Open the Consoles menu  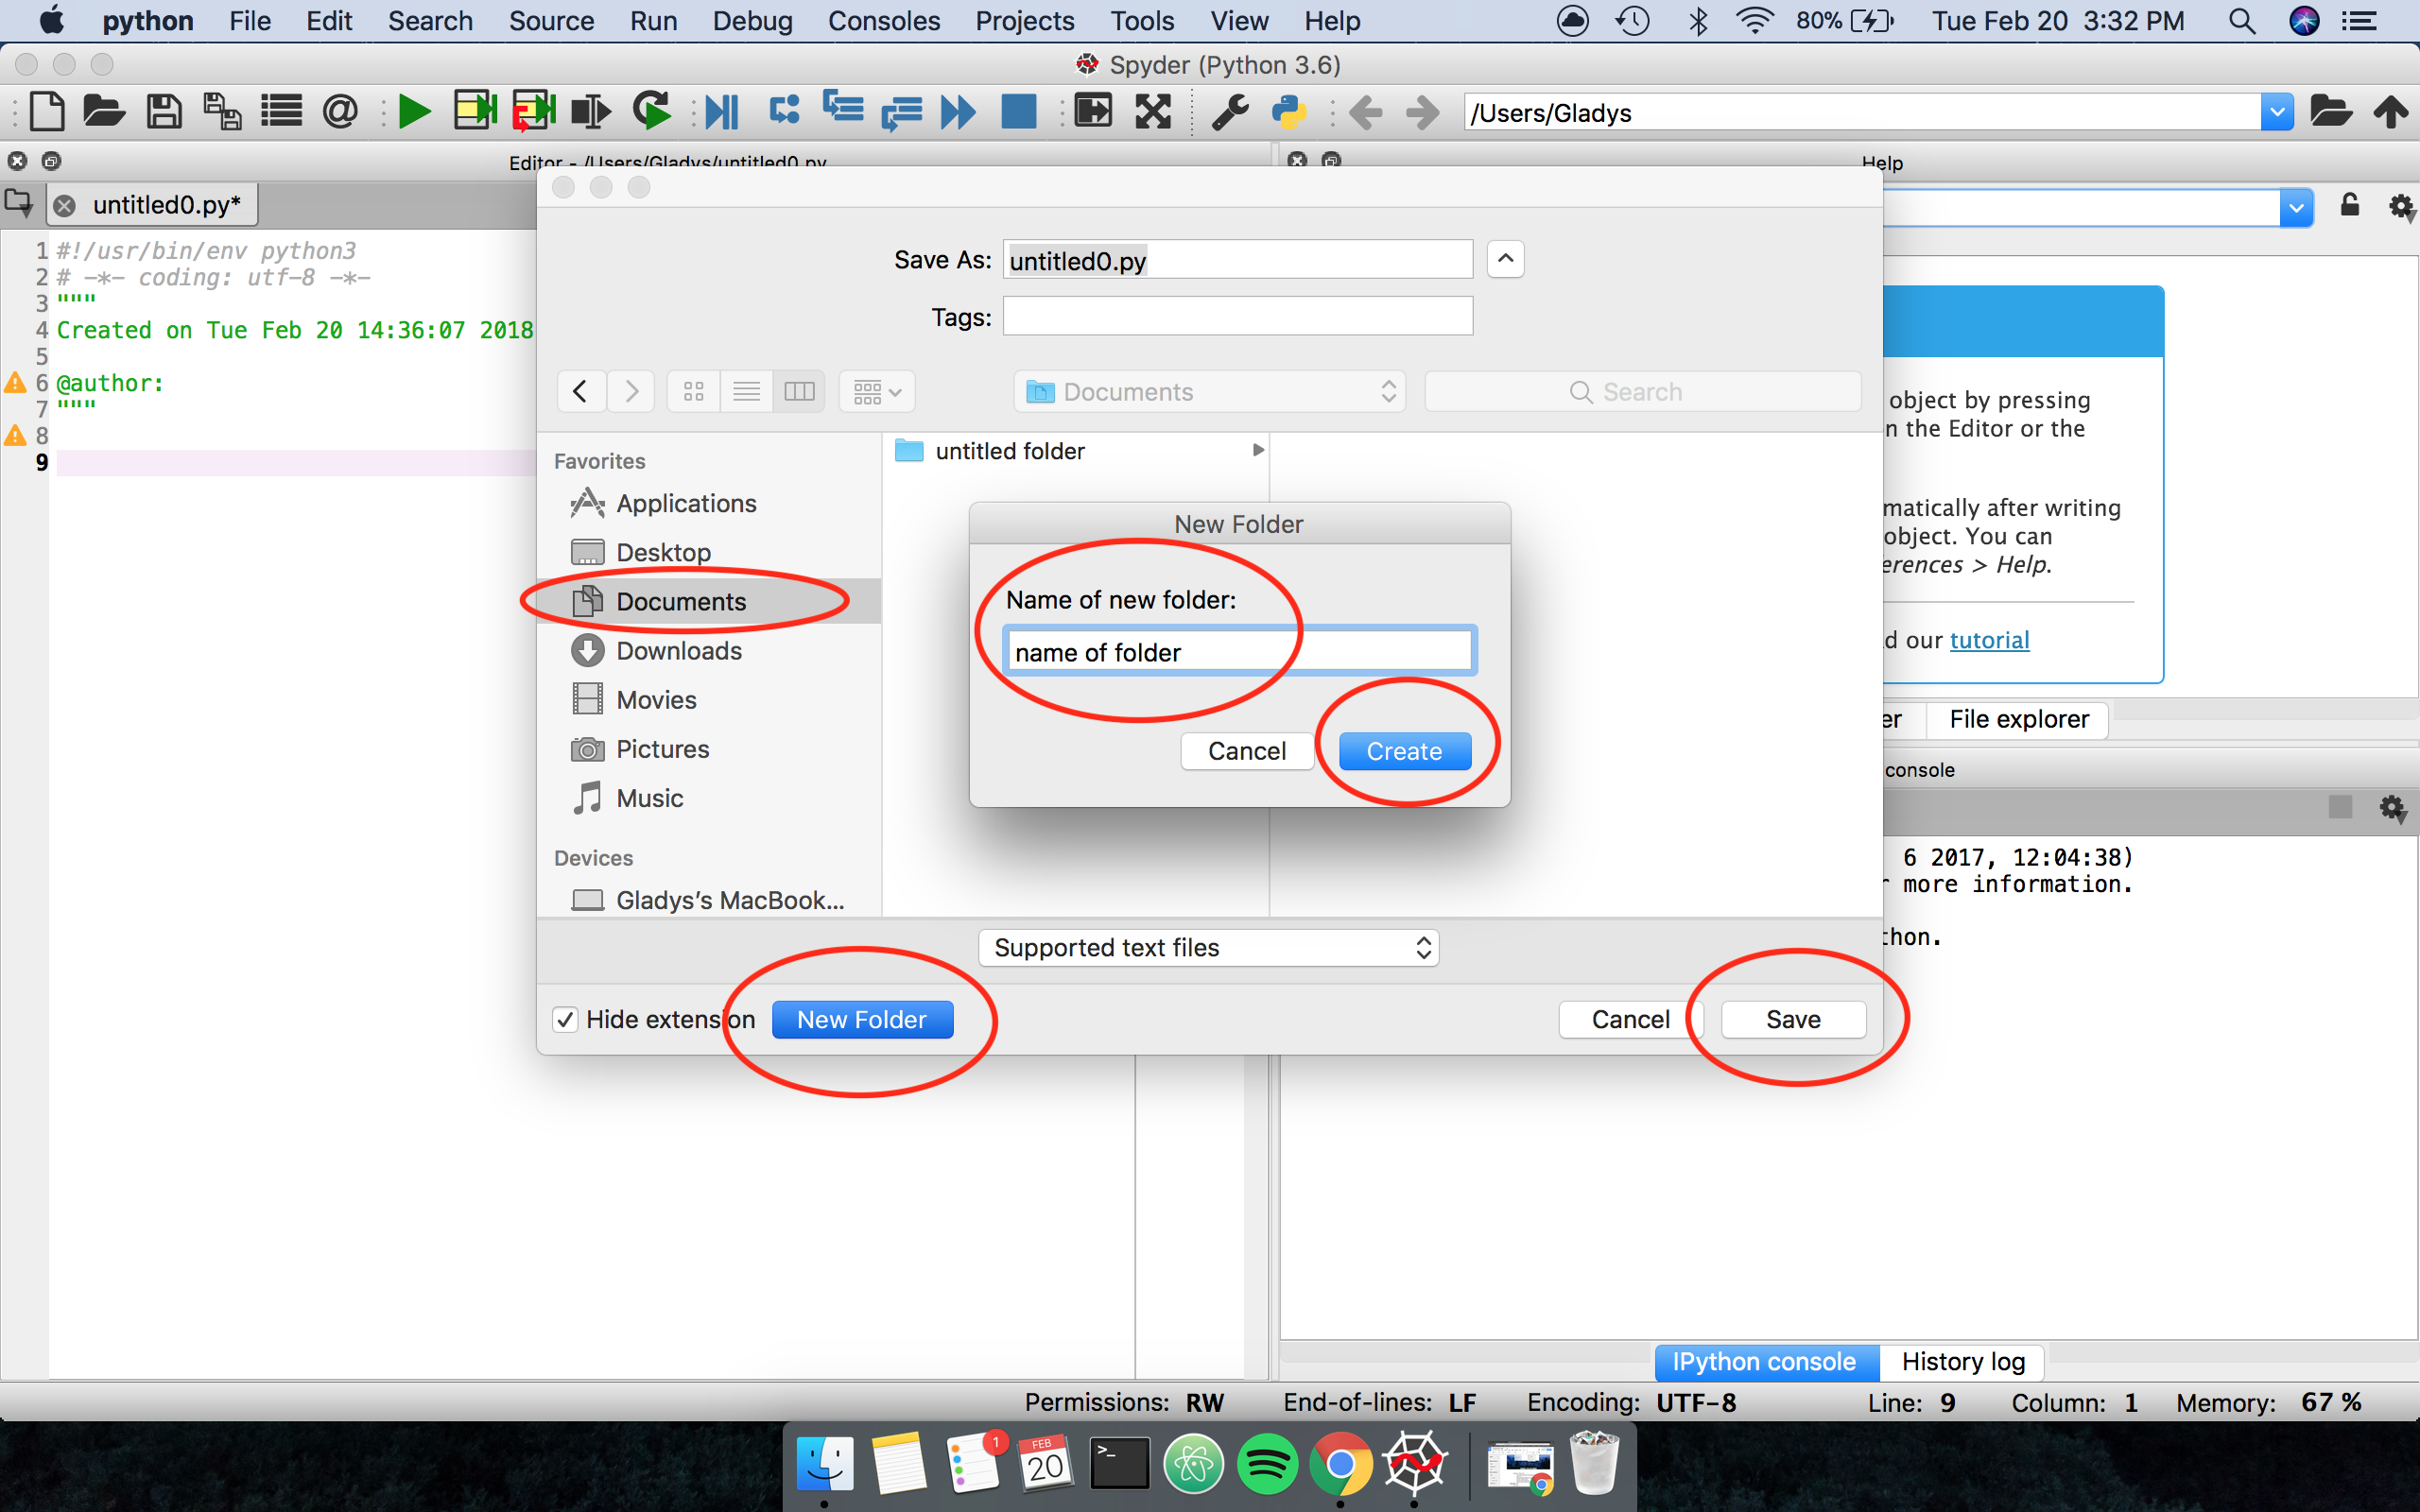pos(884,21)
